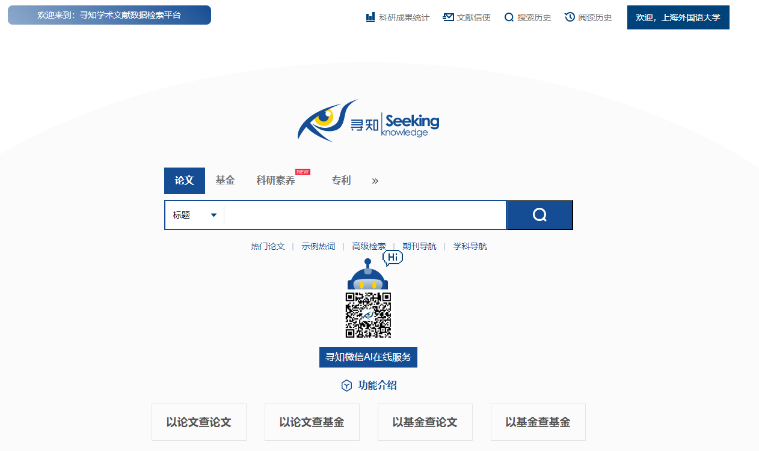Image resolution: width=759 pixels, height=451 pixels.
Task: Click the 文献信使 envelope icon
Action: [x=448, y=17]
